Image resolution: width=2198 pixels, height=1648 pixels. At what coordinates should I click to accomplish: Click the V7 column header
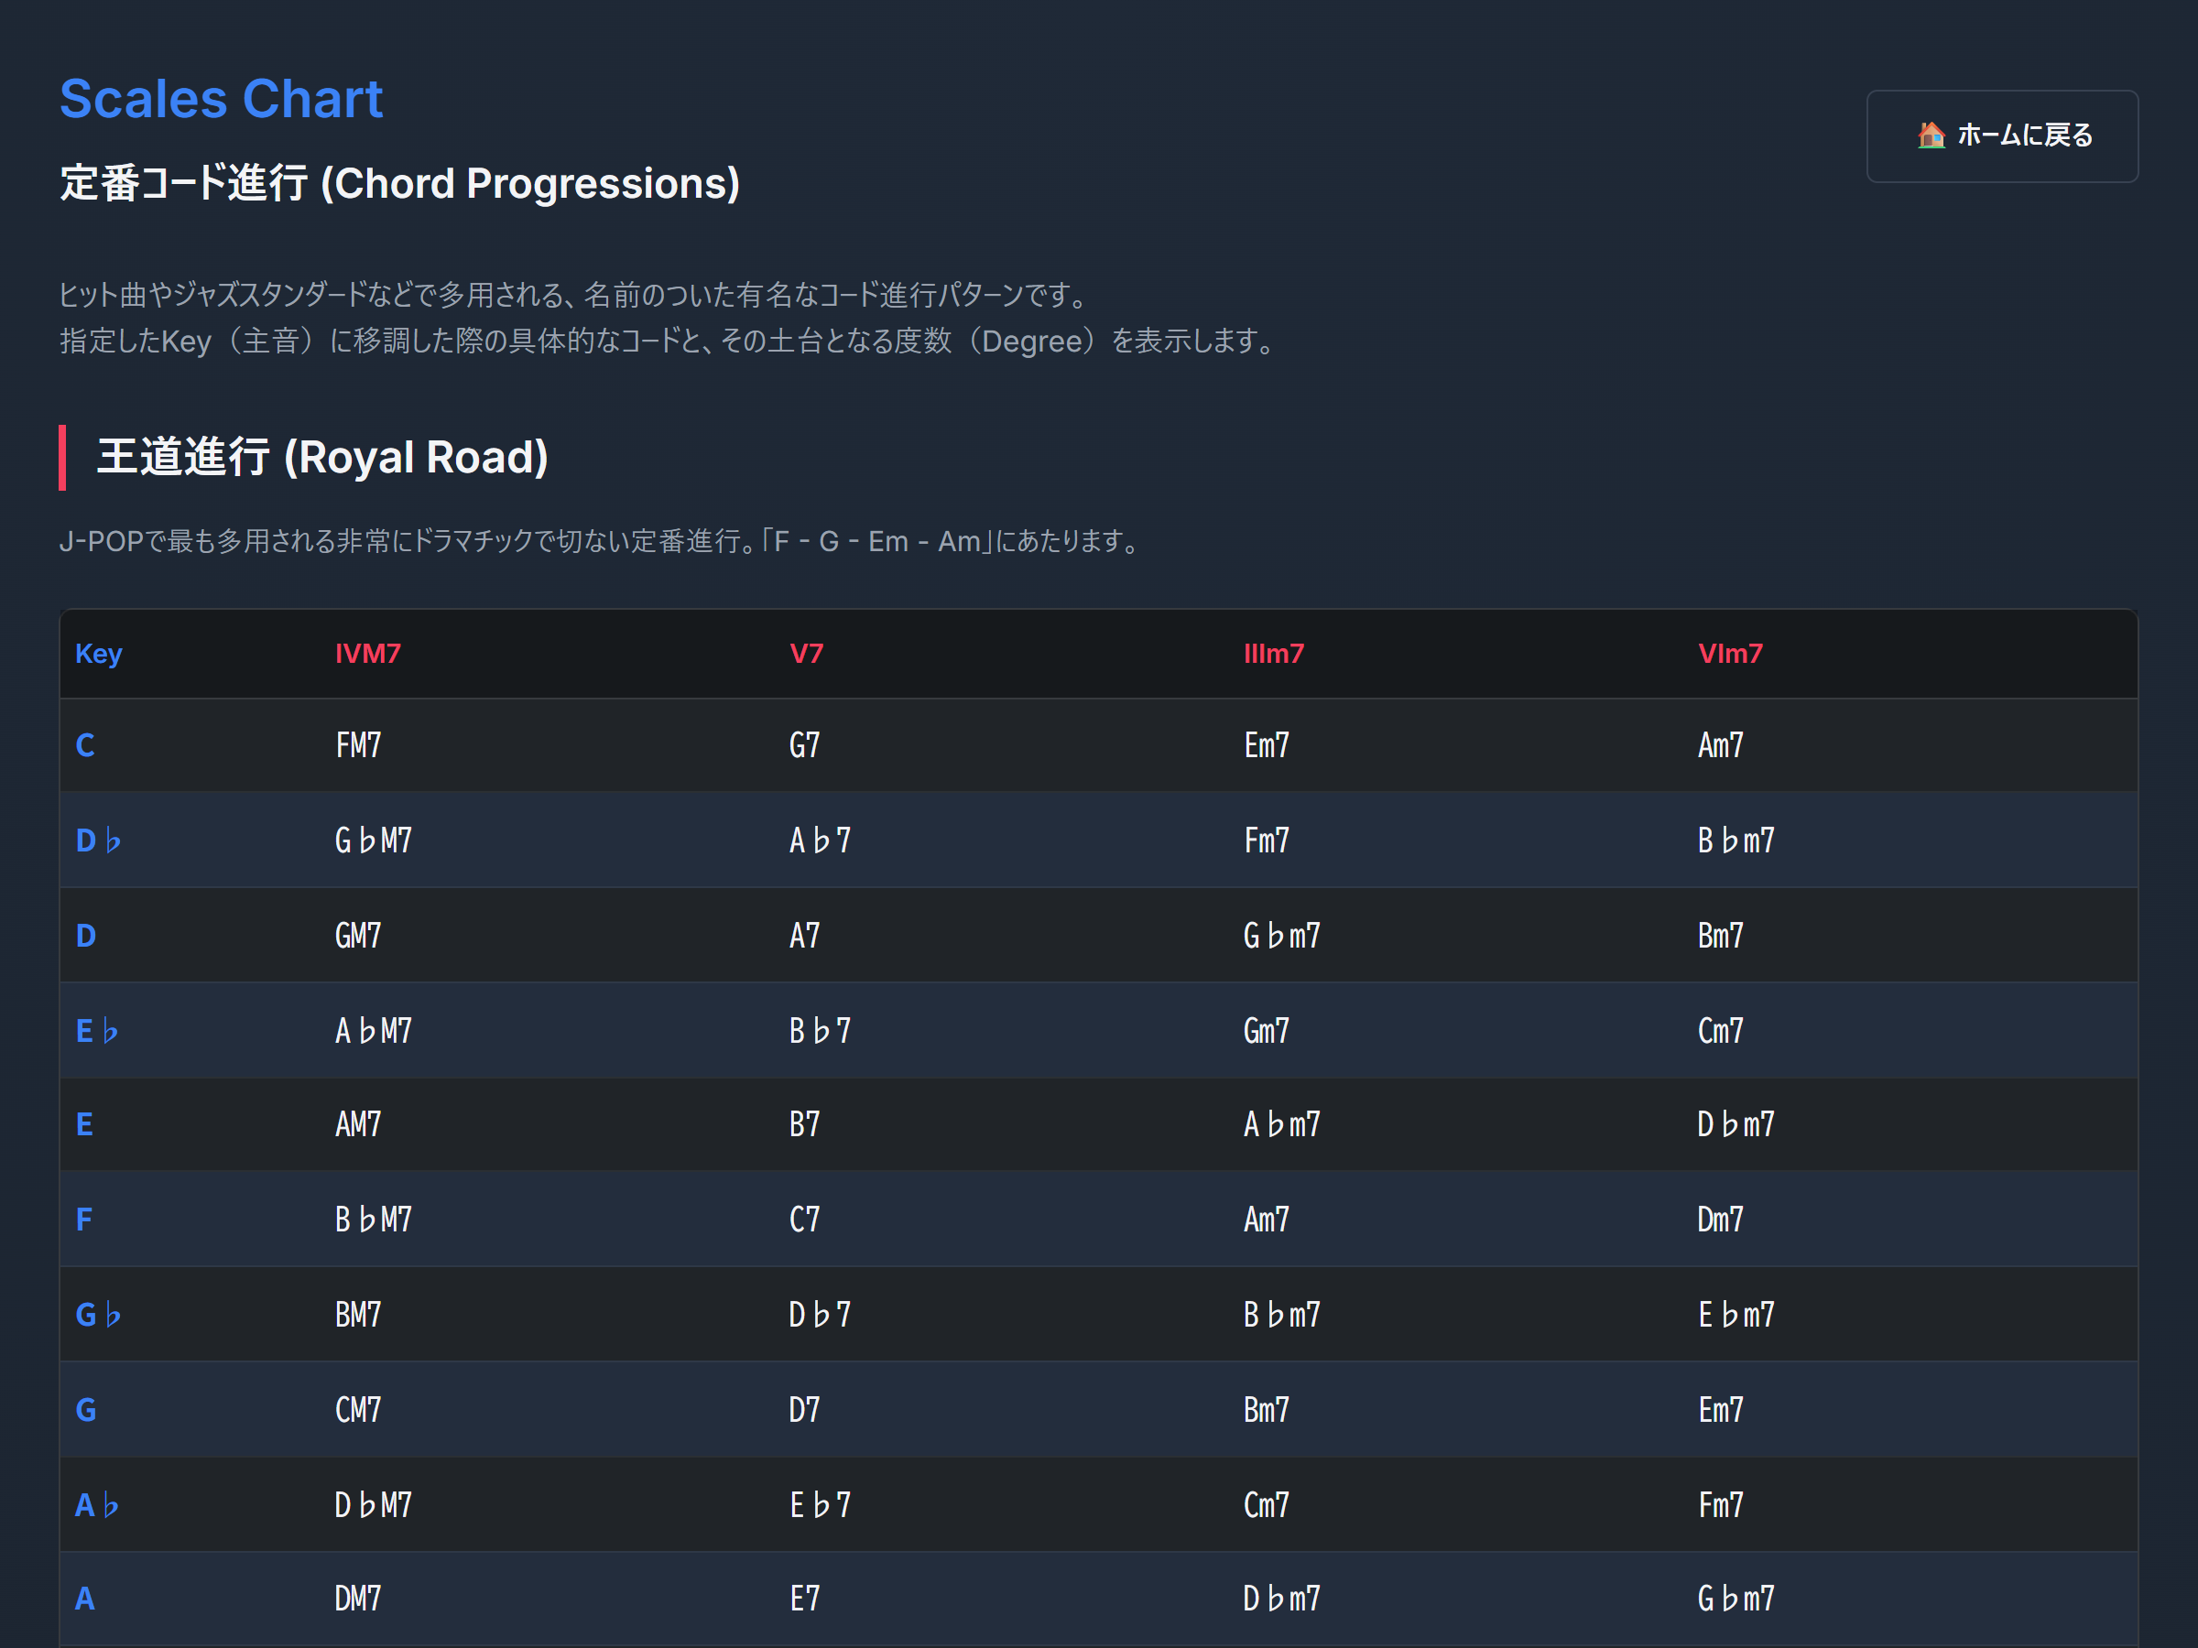[x=806, y=654]
